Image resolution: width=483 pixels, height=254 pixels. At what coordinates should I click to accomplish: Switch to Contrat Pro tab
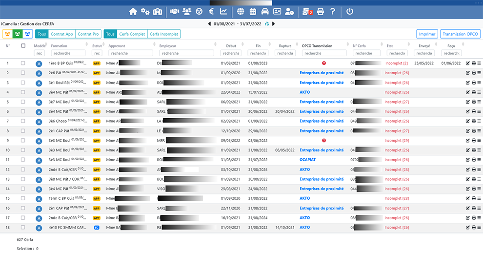pos(88,34)
